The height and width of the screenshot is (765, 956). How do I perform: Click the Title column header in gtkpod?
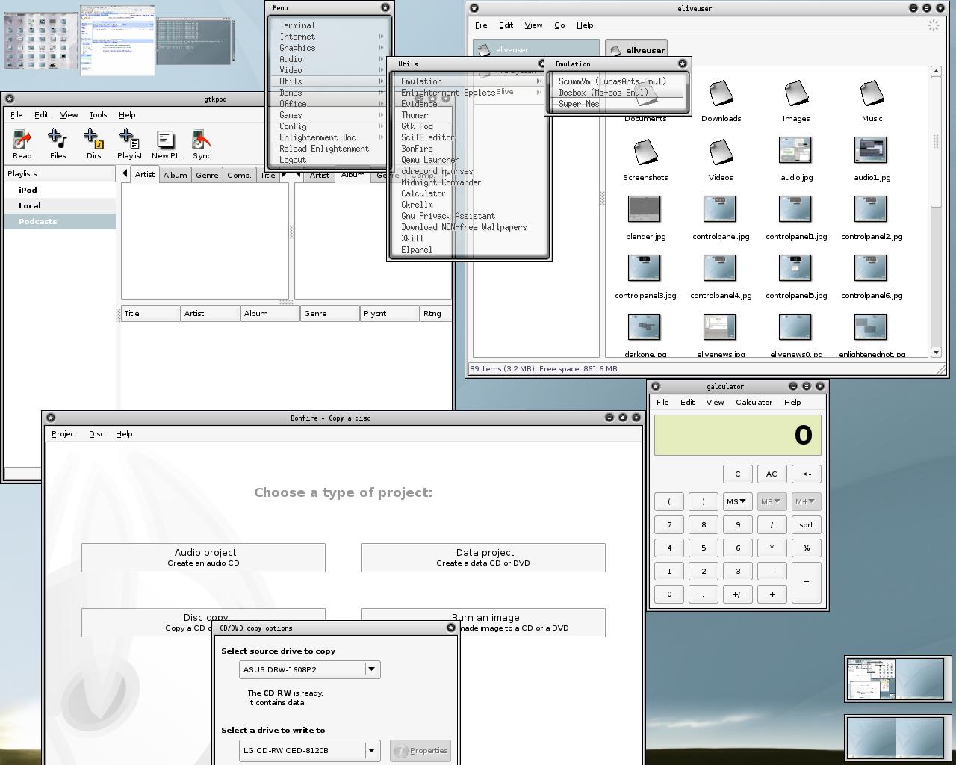150,314
